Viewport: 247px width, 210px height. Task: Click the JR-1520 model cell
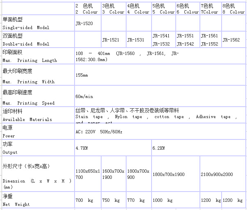click(88, 23)
